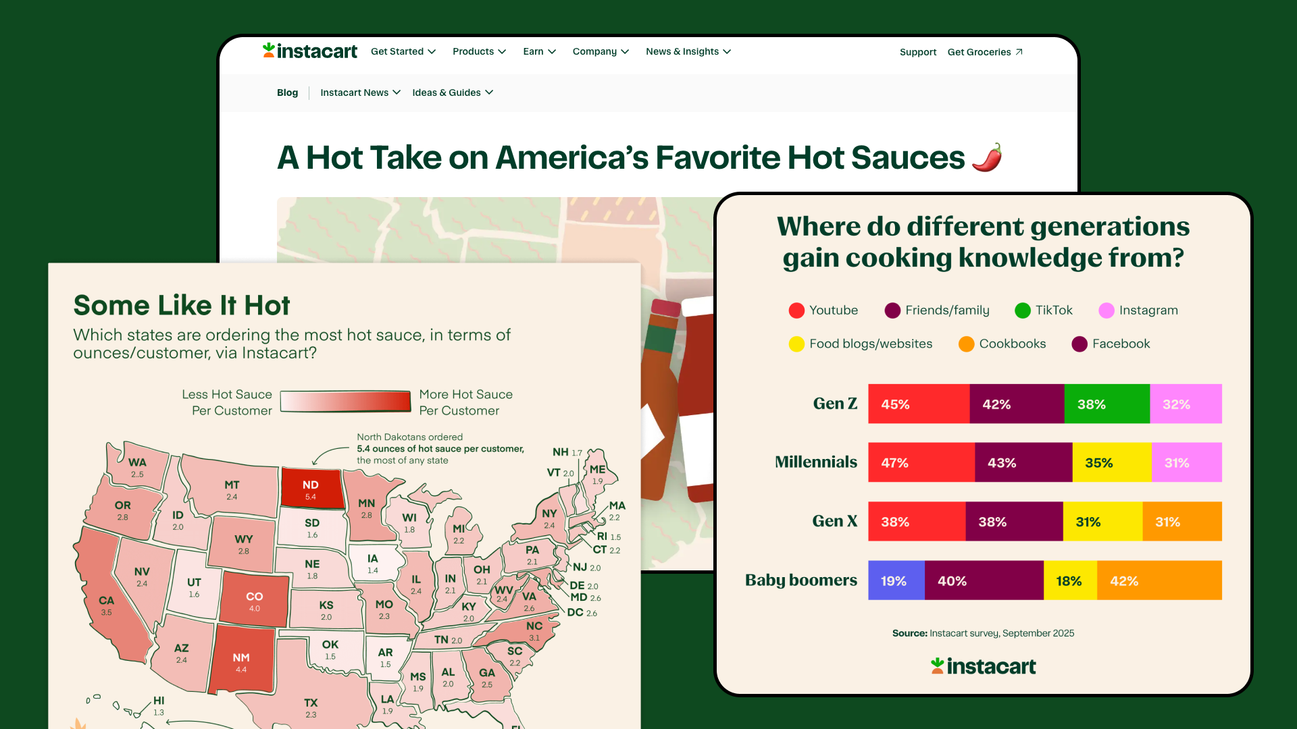Image resolution: width=1297 pixels, height=729 pixels.
Task: Click the chili pepper emoji in the headline
Action: tap(986, 157)
